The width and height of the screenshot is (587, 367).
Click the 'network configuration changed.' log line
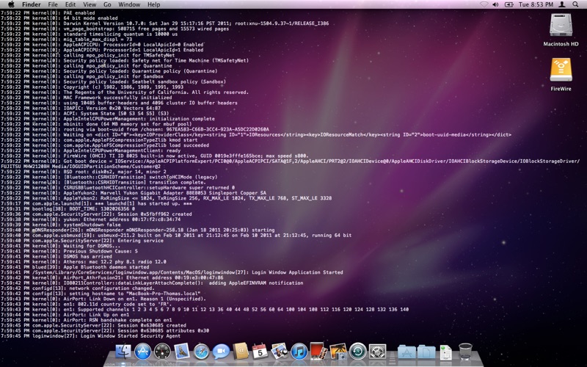tap(78, 288)
